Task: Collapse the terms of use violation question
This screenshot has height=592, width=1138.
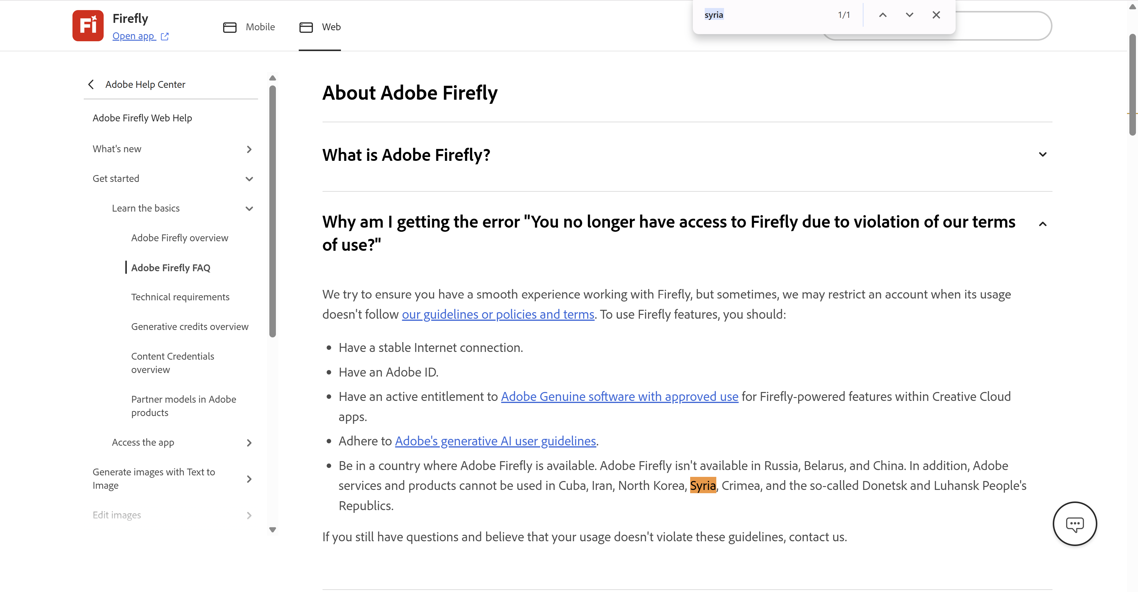Action: (x=1043, y=224)
